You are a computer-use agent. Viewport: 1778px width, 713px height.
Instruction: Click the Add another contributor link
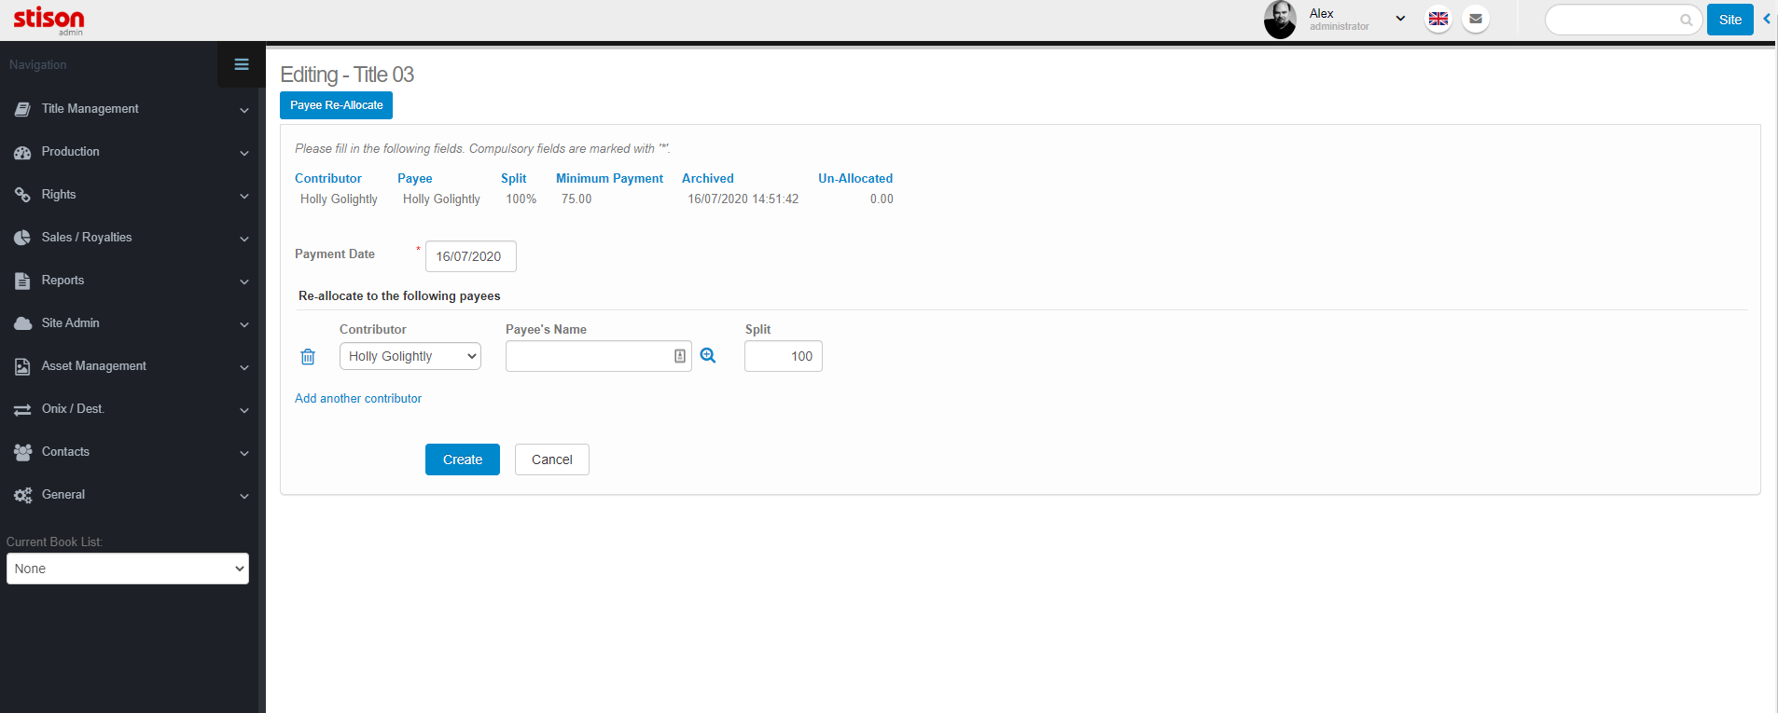pos(358,398)
